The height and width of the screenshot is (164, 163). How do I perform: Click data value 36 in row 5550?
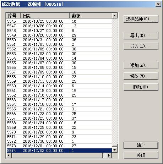coord(74,40)
